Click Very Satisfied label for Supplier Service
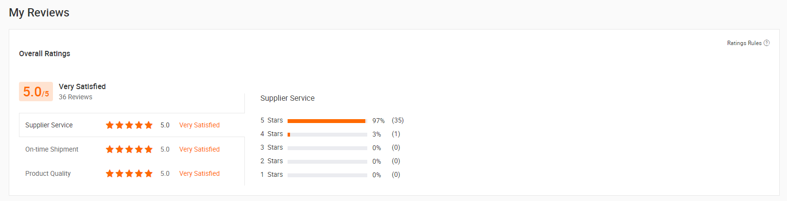This screenshot has width=787, height=201. click(199, 125)
